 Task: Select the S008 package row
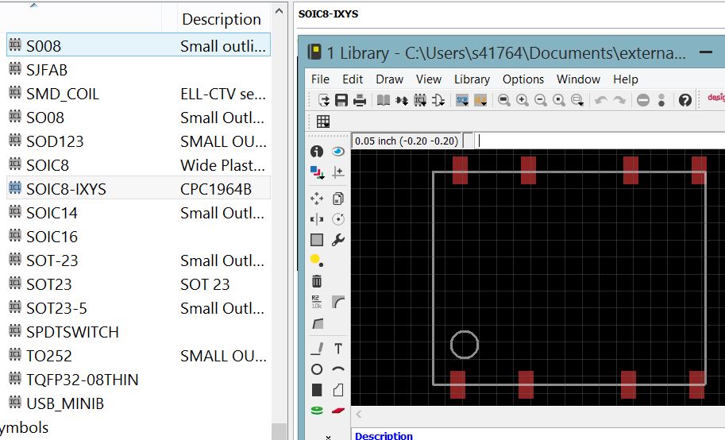(x=138, y=46)
